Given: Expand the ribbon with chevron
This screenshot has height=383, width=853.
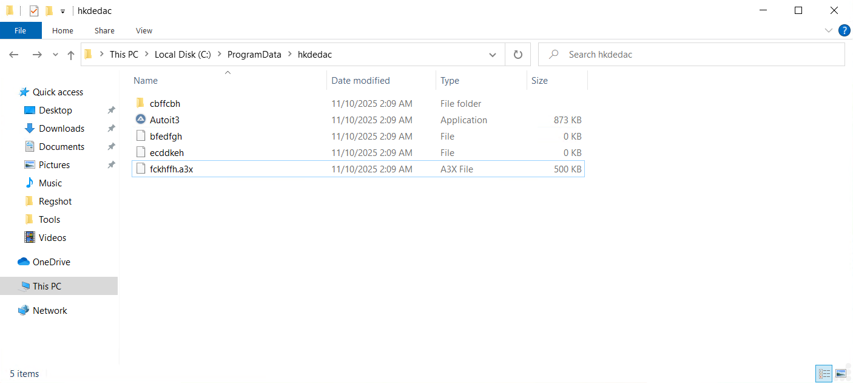Looking at the screenshot, I should [829, 30].
